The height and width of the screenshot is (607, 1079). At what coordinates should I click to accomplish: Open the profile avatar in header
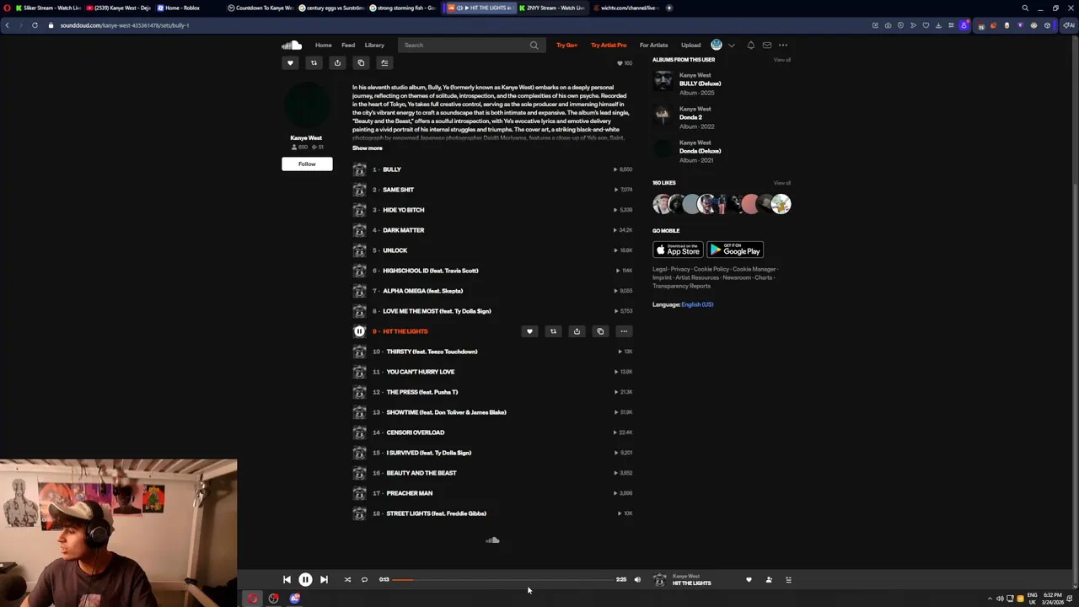coord(717,45)
